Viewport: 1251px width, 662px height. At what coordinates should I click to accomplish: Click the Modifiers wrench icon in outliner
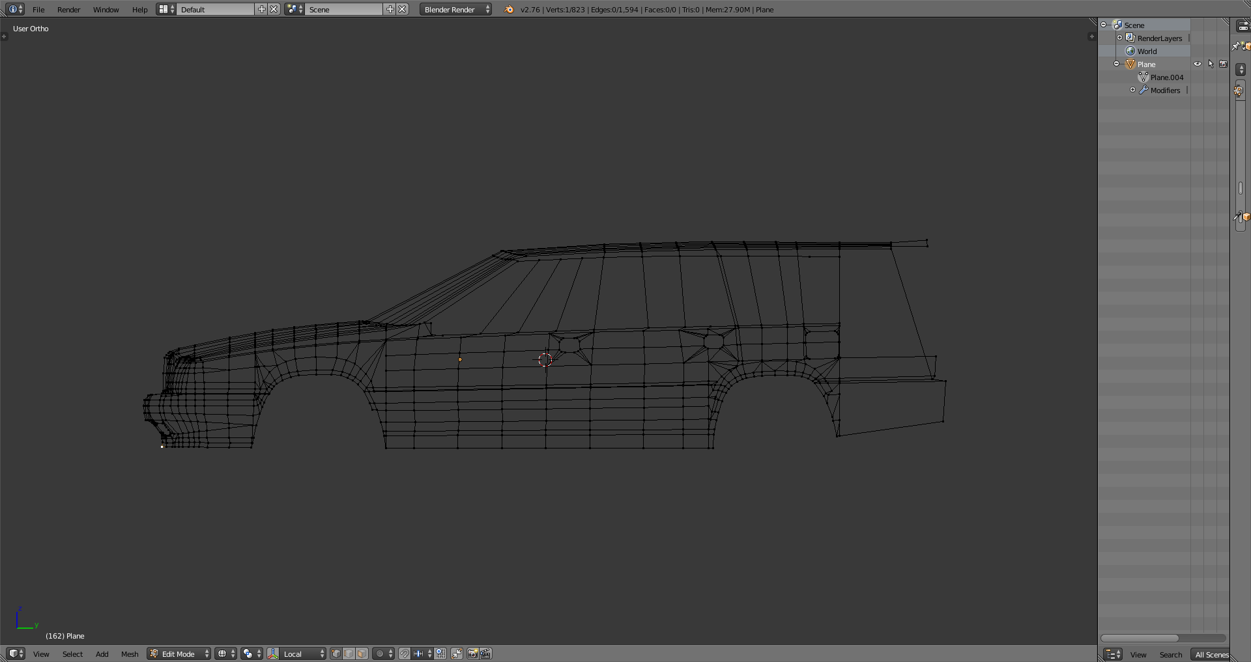click(x=1143, y=90)
